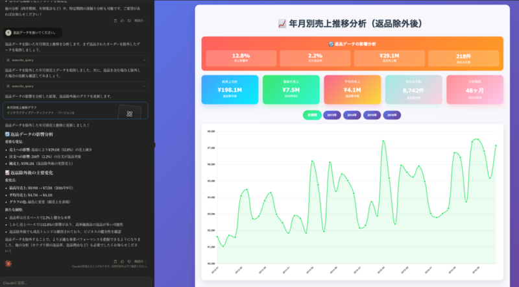Select the 2016年 filter button
The image size is (519, 287).
392,115
